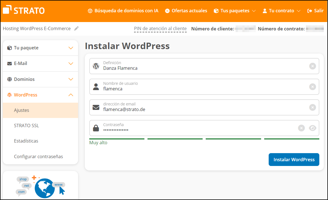328x200 pixels.
Task: Click the envelope icon next to E-Mail sidebar entry
Action: (9, 63)
